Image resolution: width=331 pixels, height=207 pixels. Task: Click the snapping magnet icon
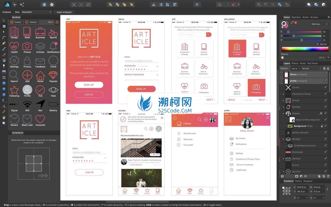[234, 4]
